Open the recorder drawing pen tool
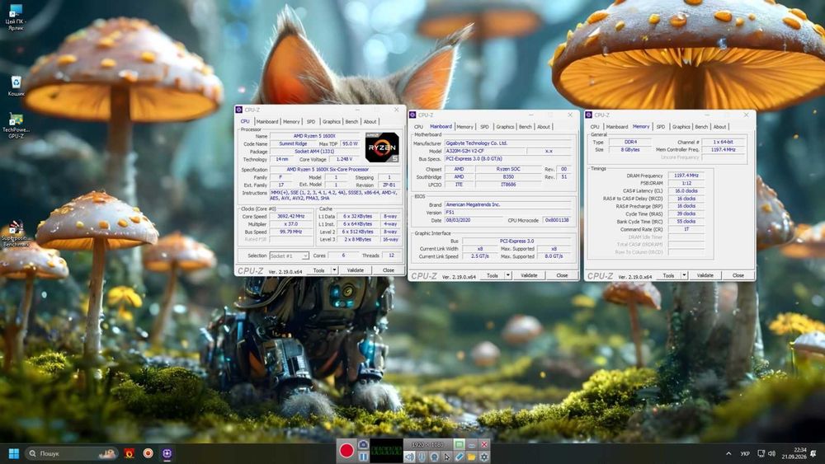This screenshot has height=464, width=825. click(x=459, y=457)
